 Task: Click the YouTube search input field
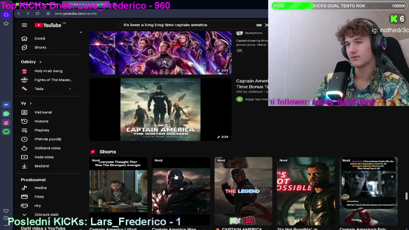pos(189,25)
